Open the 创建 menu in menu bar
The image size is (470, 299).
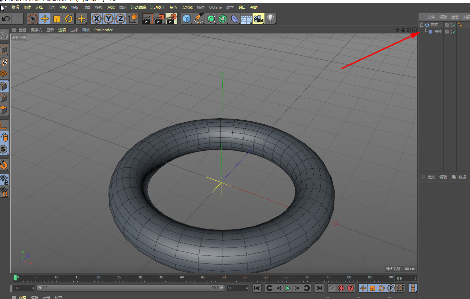pos(27,7)
